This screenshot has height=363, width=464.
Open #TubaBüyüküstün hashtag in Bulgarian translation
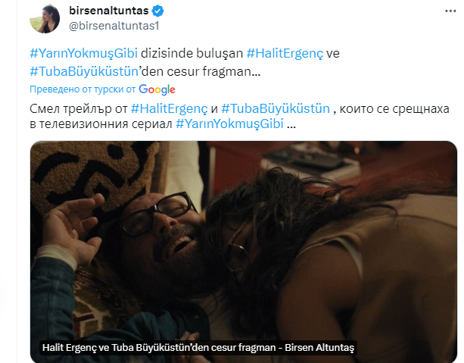(276, 109)
